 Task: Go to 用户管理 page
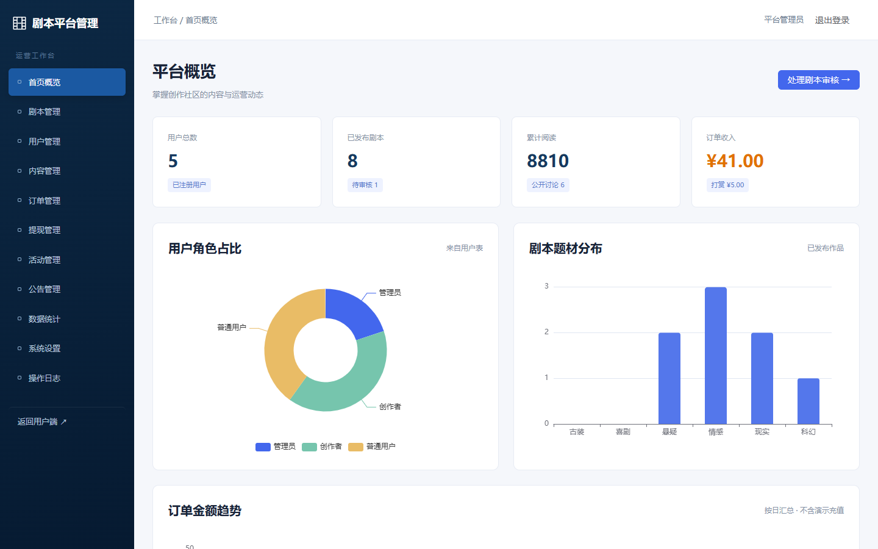(67, 142)
